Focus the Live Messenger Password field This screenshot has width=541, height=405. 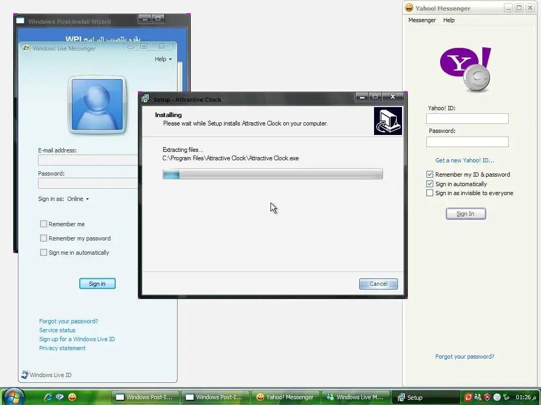(x=88, y=183)
